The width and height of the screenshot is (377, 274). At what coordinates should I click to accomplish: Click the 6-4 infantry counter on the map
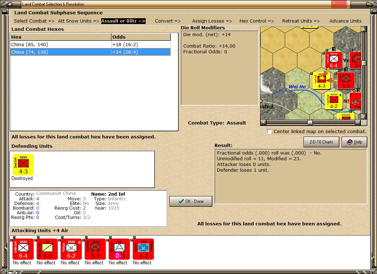coord(334,60)
